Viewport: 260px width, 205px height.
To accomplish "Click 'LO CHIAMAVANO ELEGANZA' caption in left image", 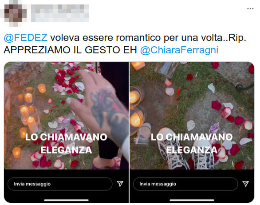I will 66,144.
